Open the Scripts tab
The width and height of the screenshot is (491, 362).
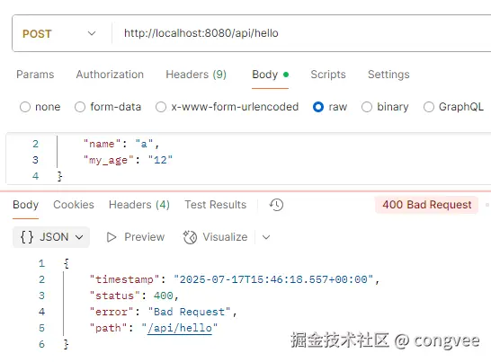tap(328, 75)
